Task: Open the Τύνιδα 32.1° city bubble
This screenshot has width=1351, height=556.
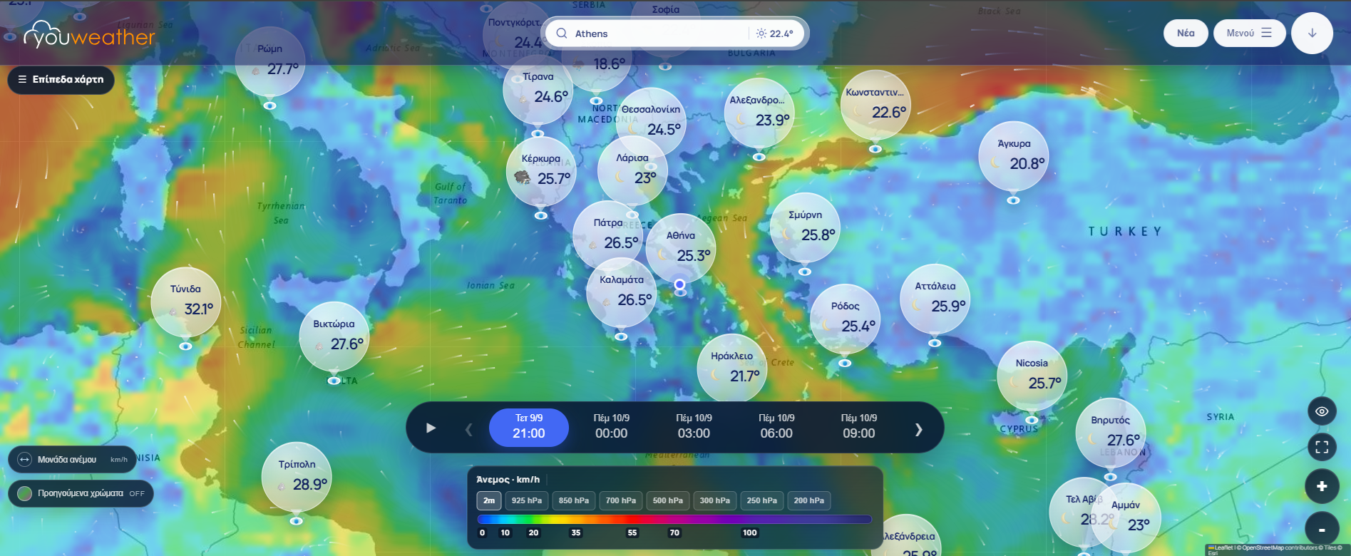Action: (x=186, y=302)
